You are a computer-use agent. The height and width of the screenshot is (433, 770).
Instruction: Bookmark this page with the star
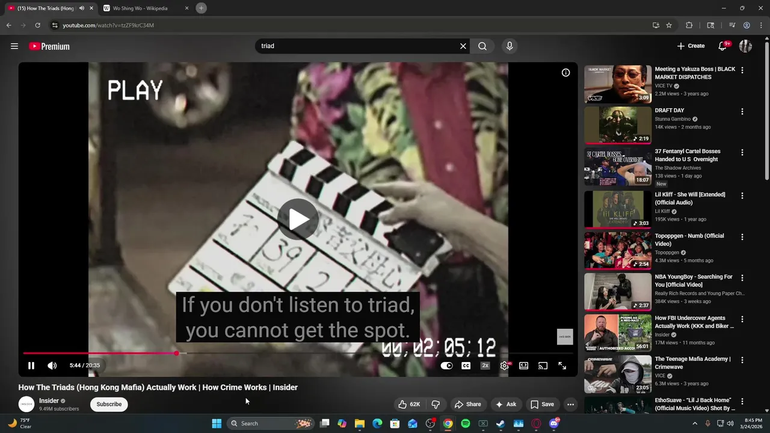click(669, 25)
